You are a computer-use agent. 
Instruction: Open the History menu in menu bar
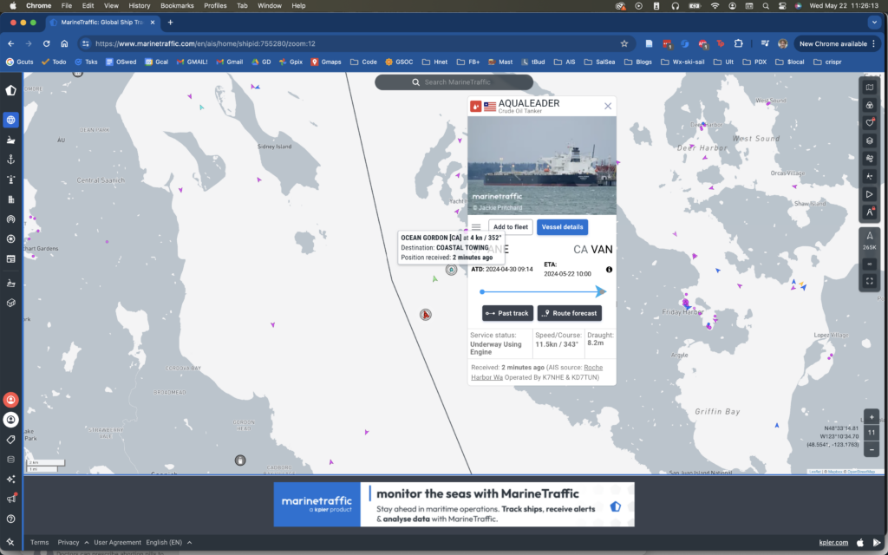tap(140, 6)
